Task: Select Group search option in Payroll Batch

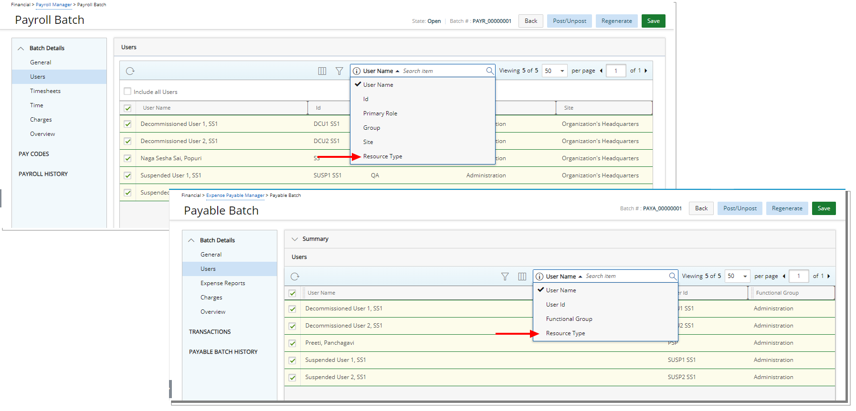Action: pos(371,128)
